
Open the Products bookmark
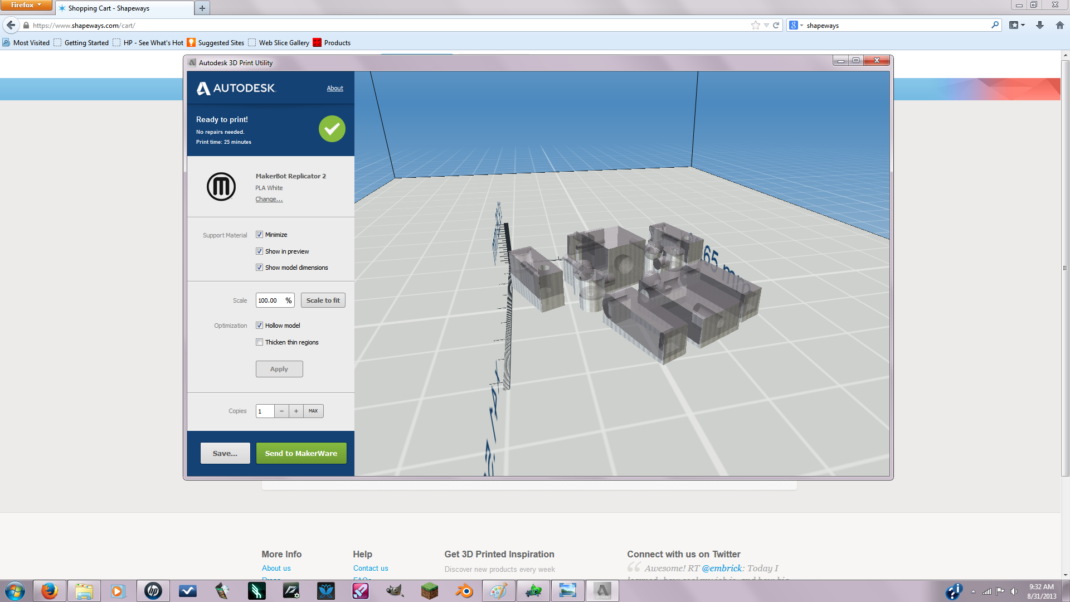332,43
